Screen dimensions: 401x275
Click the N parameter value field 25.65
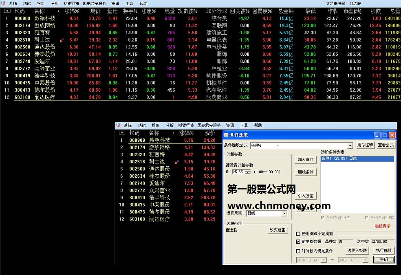point(238,172)
